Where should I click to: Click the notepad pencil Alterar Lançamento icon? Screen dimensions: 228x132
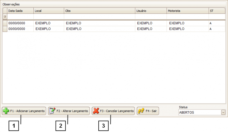coord(52,111)
